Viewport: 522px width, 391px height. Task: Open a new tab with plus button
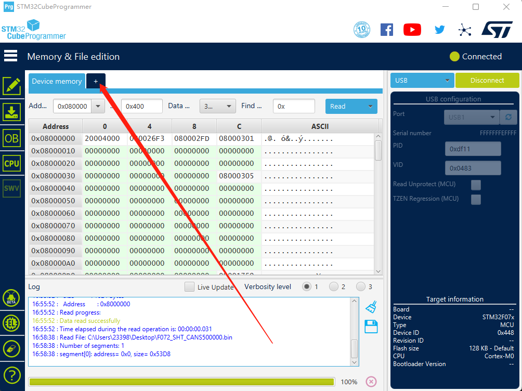[x=96, y=81]
